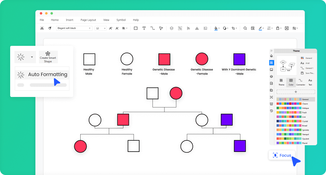The image size is (326, 175).
Task: Select the Charm color palette
Action: pyautogui.click(x=292, y=104)
